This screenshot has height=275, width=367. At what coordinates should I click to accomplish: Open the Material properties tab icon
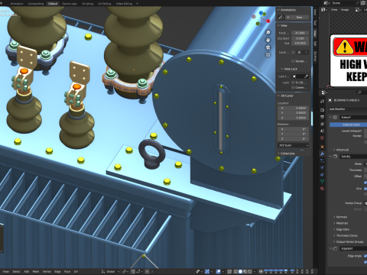click(x=322, y=189)
